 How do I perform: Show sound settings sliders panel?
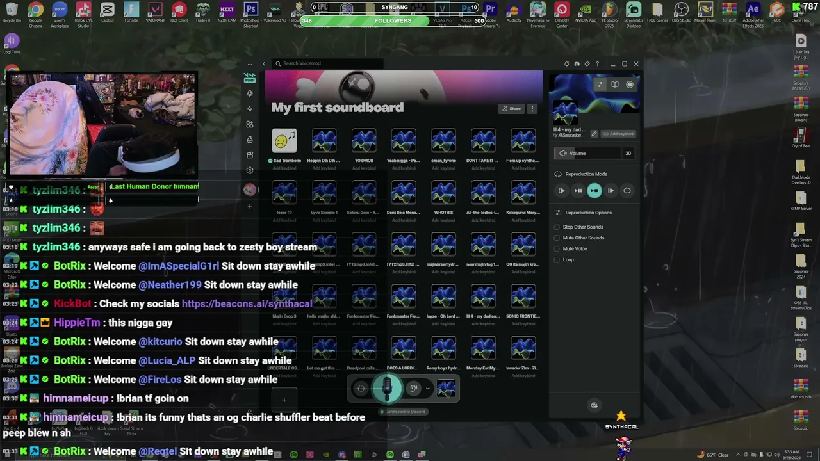600,85
